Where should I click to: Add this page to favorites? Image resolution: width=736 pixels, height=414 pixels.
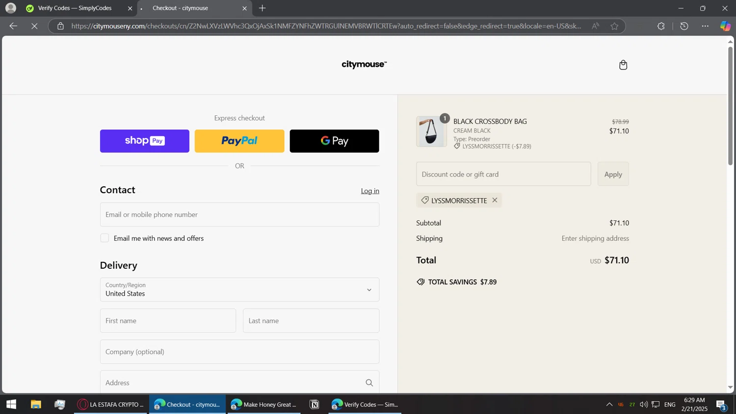click(x=614, y=26)
